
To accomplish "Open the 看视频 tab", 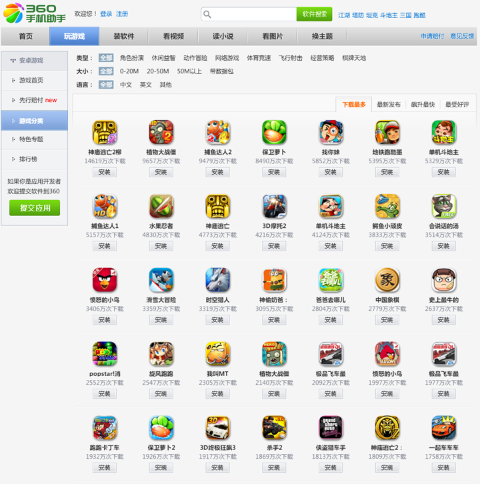I will coord(173,36).
